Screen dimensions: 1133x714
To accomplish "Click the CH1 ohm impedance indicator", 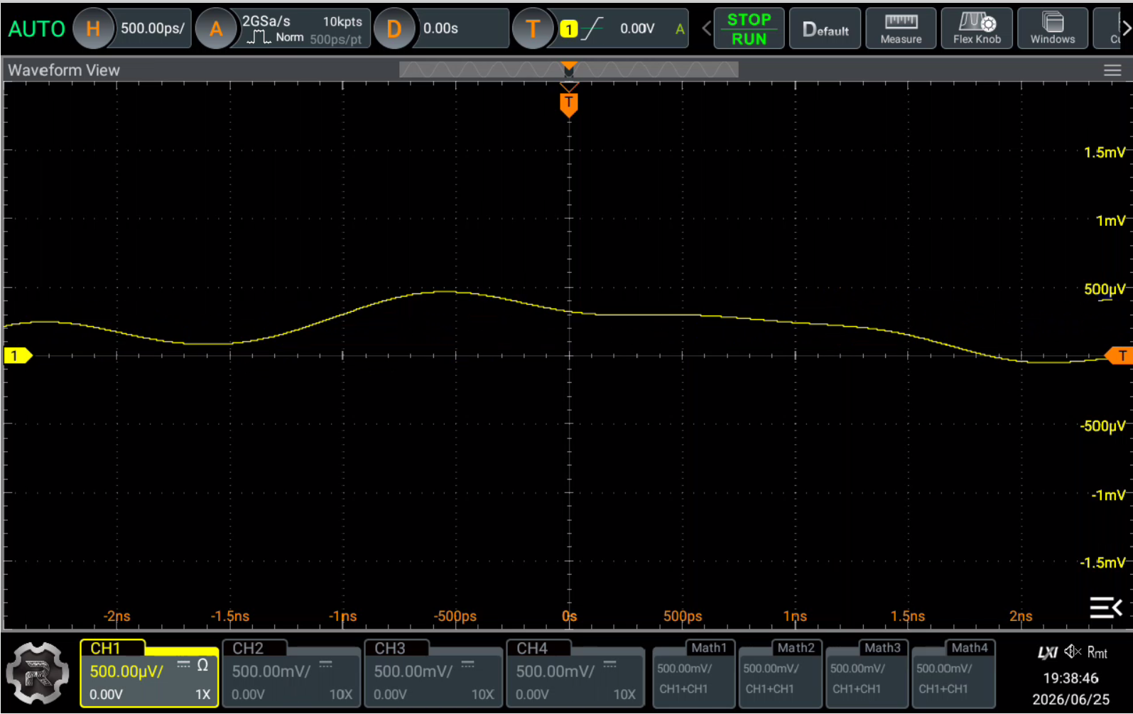I will (202, 666).
